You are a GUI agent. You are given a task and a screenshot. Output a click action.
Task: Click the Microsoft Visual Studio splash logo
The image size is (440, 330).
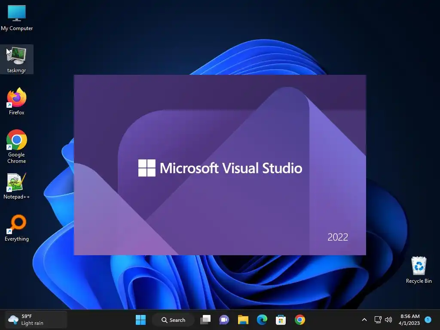tap(220, 168)
